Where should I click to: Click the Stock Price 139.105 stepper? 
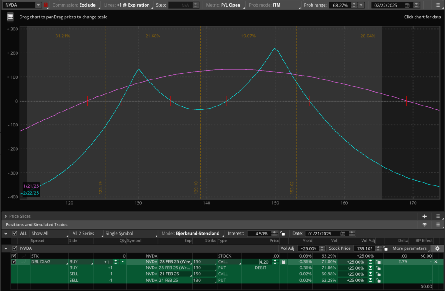tap(378, 248)
